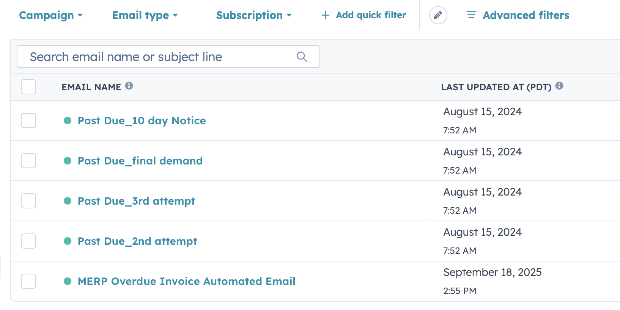
Task: Click inside the email search field
Action: coord(152,56)
